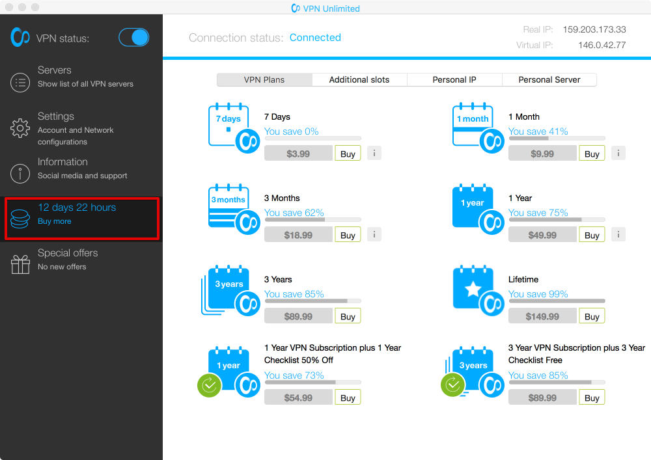Viewport: 651px width, 460px height.
Task: Click 'You save 75%' text
Action: pyautogui.click(x=538, y=212)
